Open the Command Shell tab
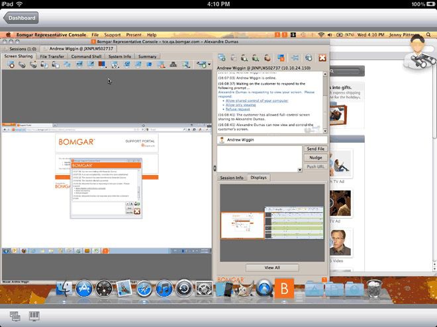The height and width of the screenshot is (327, 437). pos(86,56)
